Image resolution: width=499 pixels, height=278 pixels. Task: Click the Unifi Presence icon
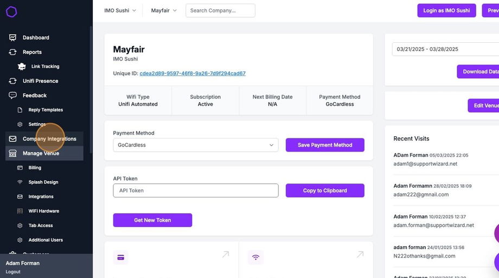click(13, 81)
